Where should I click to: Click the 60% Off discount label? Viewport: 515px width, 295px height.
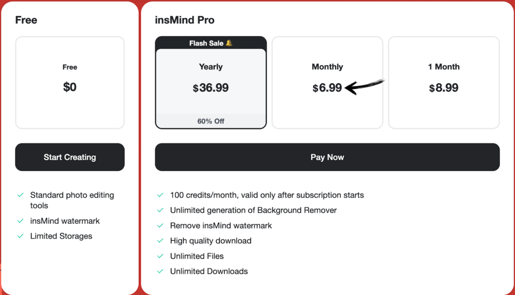pyautogui.click(x=211, y=121)
